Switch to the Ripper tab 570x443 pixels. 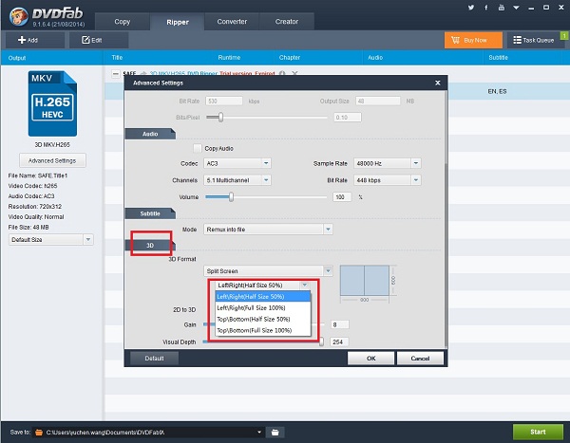coord(178,22)
